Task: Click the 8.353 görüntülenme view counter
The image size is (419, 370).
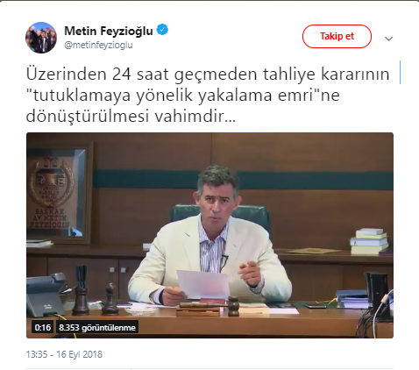Action: click(97, 327)
